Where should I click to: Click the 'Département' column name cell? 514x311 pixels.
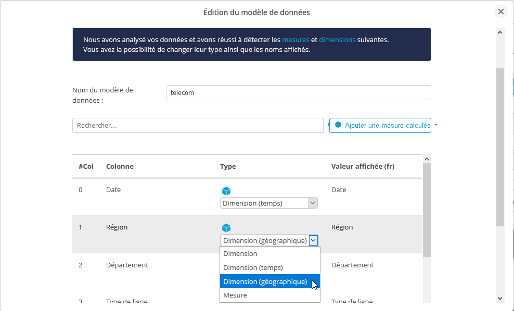coord(127,265)
